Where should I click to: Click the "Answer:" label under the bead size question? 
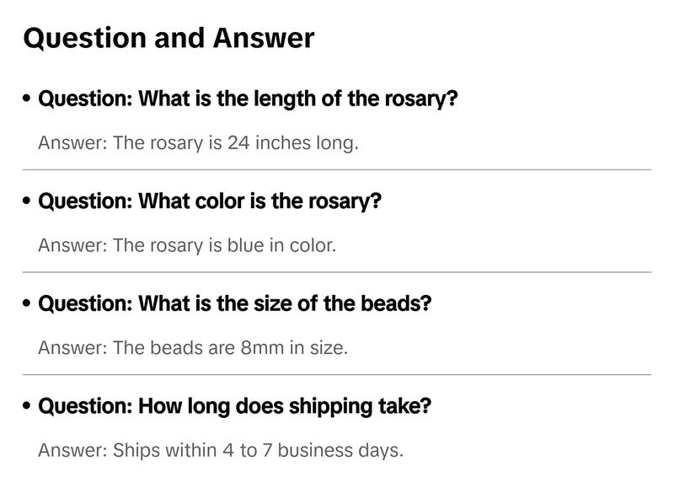click(x=72, y=347)
